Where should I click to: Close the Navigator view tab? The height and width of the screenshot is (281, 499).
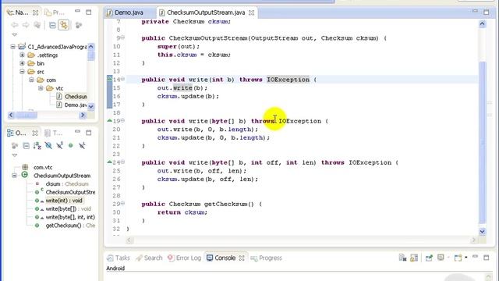tap(36, 12)
